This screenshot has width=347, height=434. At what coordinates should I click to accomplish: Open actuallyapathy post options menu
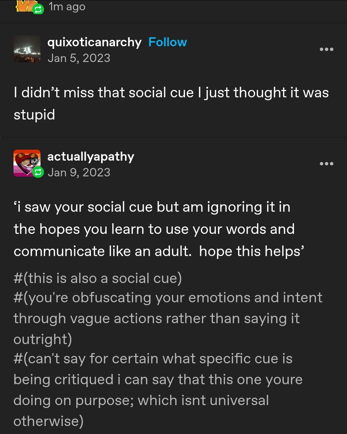pos(326,164)
